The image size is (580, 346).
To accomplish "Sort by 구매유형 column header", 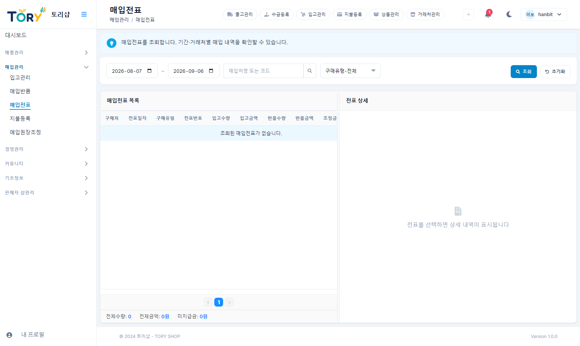I will (x=165, y=118).
